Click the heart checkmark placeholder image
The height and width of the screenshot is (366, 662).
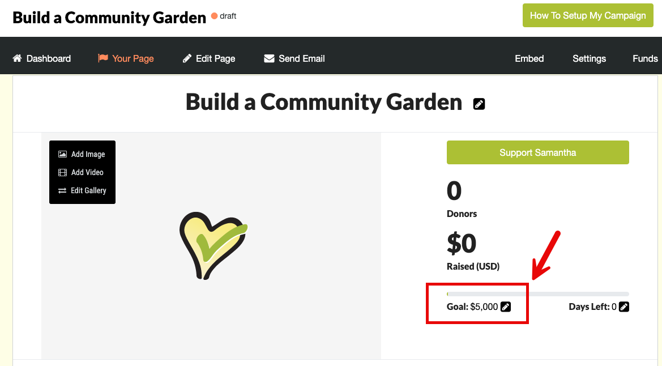(x=213, y=245)
